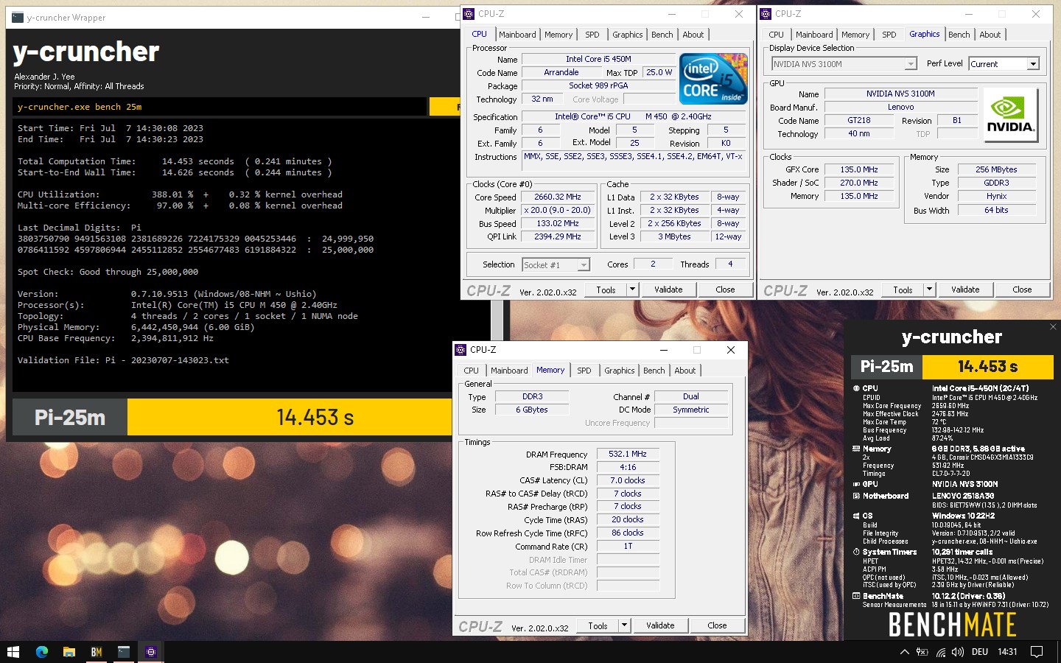Open the Perf Level Current dropdown
This screenshot has height=663, width=1061.
point(1033,64)
